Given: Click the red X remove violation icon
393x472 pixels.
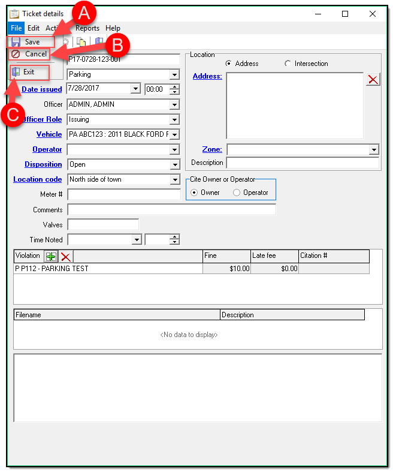Looking at the screenshot, I should point(65,257).
